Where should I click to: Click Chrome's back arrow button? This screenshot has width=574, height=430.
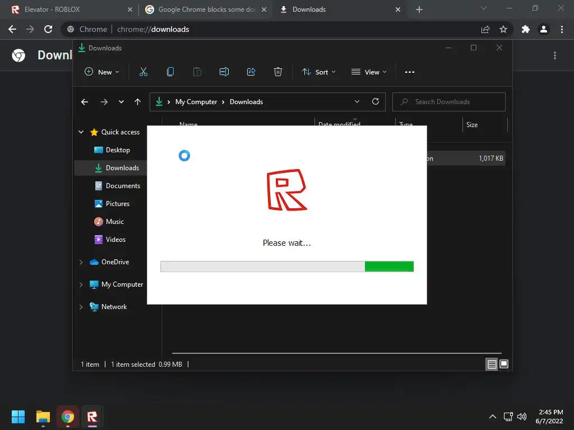tap(12, 29)
